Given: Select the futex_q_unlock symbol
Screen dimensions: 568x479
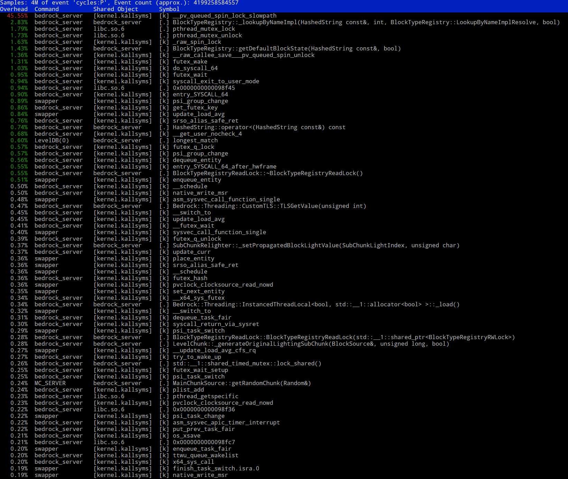Looking at the screenshot, I should (197, 239).
